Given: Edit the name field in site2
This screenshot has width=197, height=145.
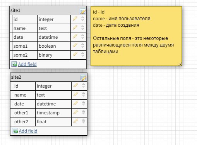Looking at the screenshot, I should [x=76, y=94].
